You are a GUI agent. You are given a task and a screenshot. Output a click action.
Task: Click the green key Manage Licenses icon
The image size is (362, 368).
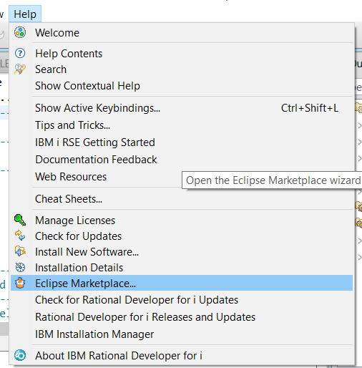(20, 220)
